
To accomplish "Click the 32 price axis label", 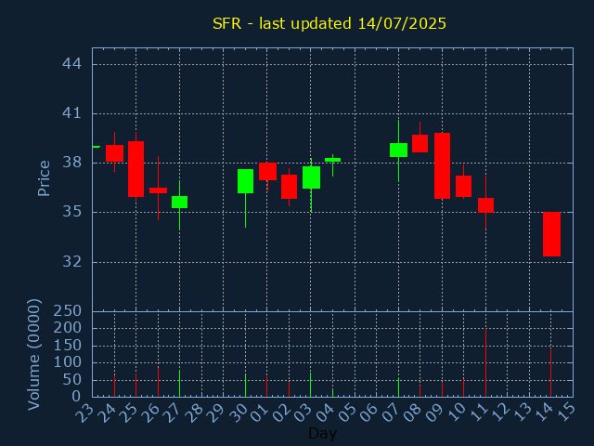I will [x=72, y=262].
